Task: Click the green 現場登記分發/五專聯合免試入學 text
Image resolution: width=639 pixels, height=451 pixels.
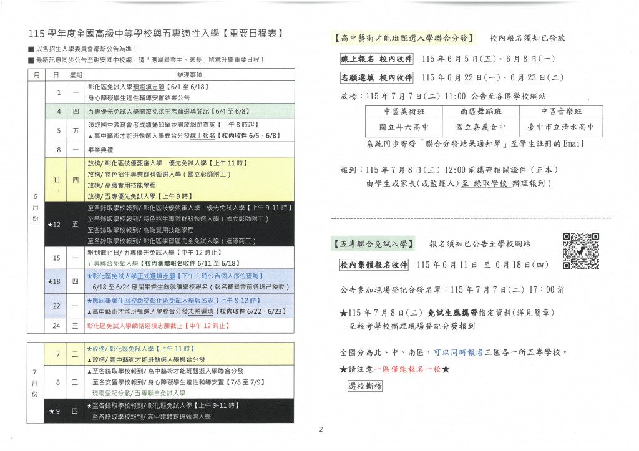Action: point(139,394)
